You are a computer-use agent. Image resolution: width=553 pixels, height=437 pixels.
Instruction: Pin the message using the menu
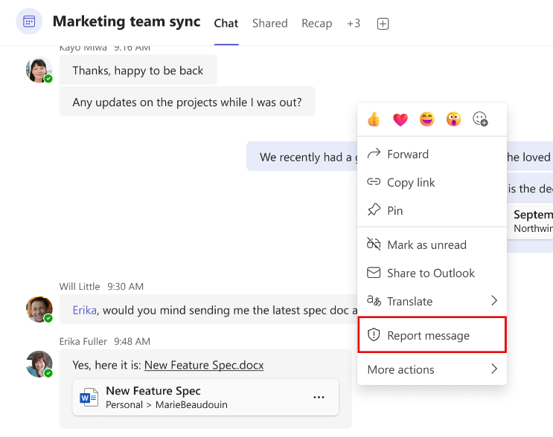(x=394, y=211)
